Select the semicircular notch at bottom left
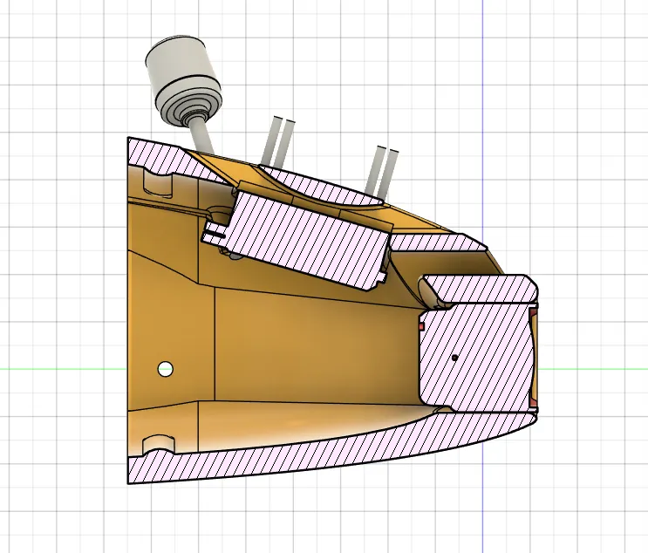 coord(158,444)
